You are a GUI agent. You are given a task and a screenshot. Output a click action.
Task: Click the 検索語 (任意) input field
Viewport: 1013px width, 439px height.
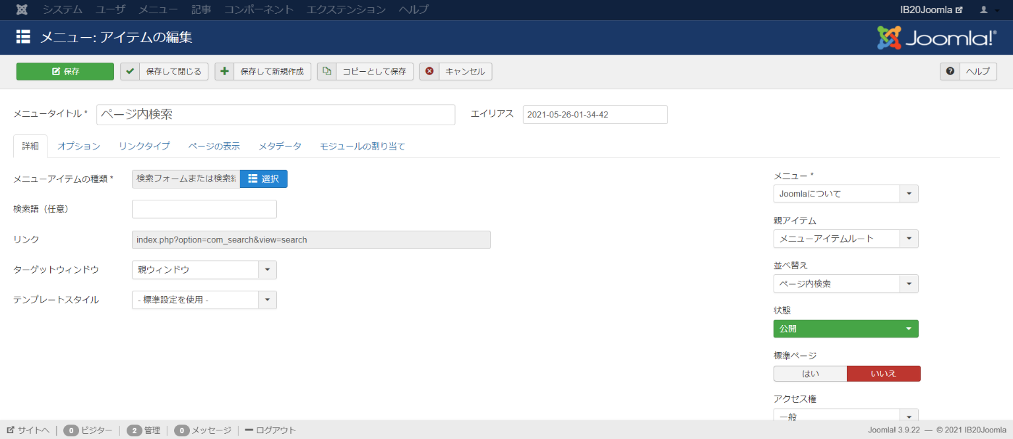coord(204,209)
